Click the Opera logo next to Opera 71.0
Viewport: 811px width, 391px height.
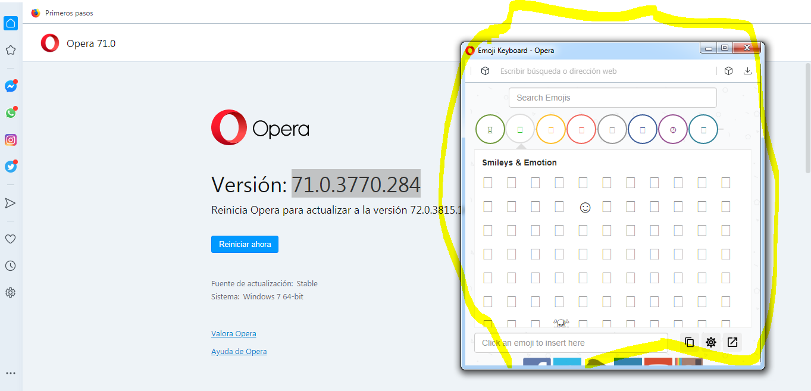click(50, 43)
